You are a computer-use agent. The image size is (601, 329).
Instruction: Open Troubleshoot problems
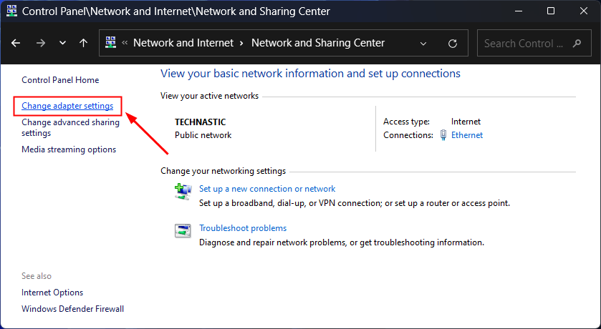tap(243, 228)
